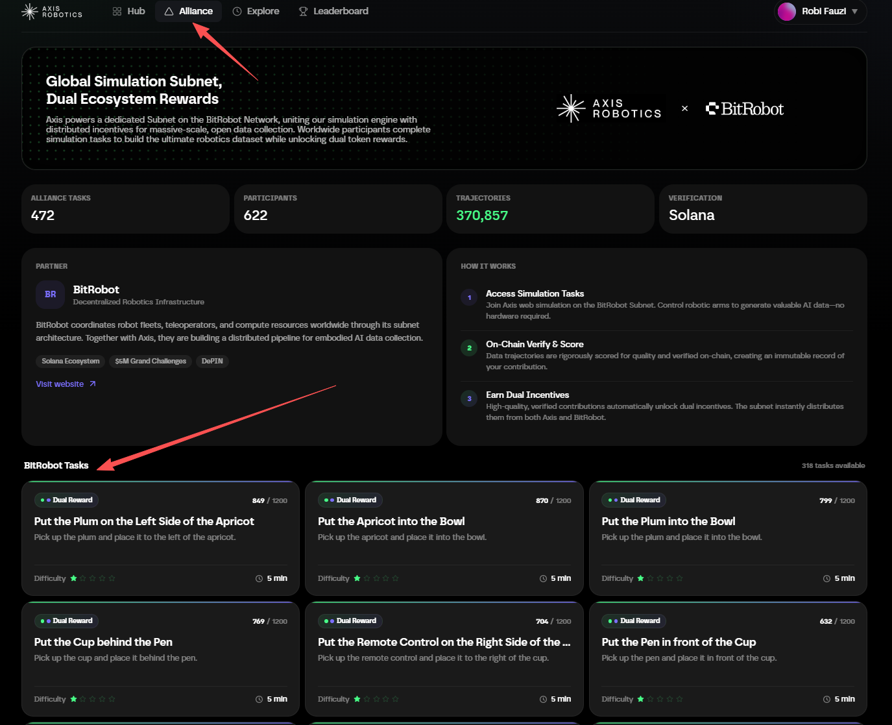Click Dual Reward badge on Apricot into Bowl task
892x725 pixels.
(x=350, y=500)
